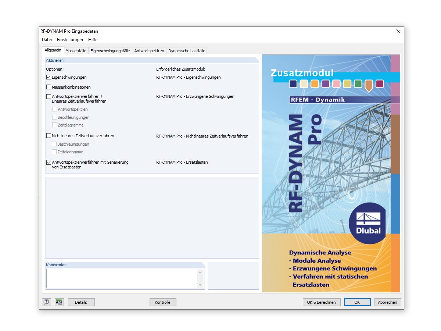Switch to the Massenfälle tab

click(76, 51)
